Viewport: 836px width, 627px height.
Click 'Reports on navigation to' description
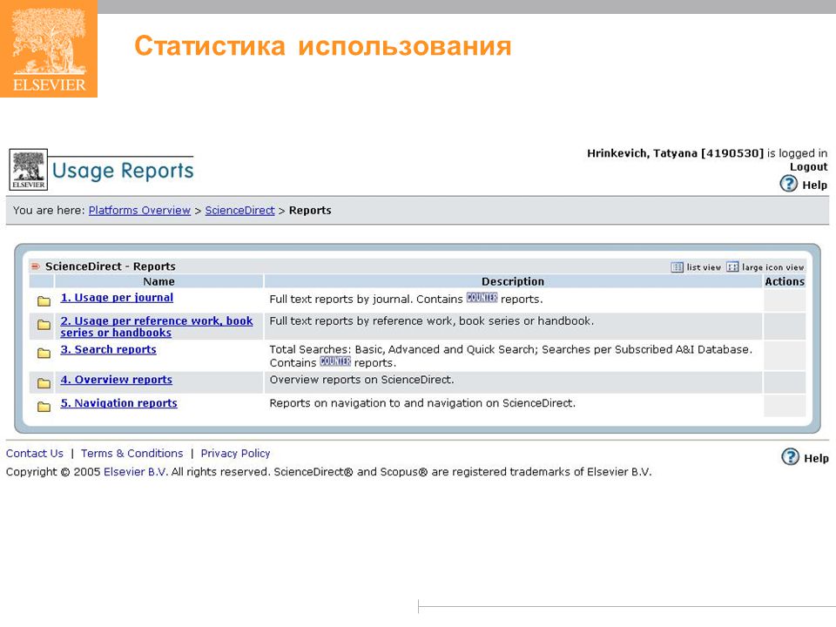422,403
